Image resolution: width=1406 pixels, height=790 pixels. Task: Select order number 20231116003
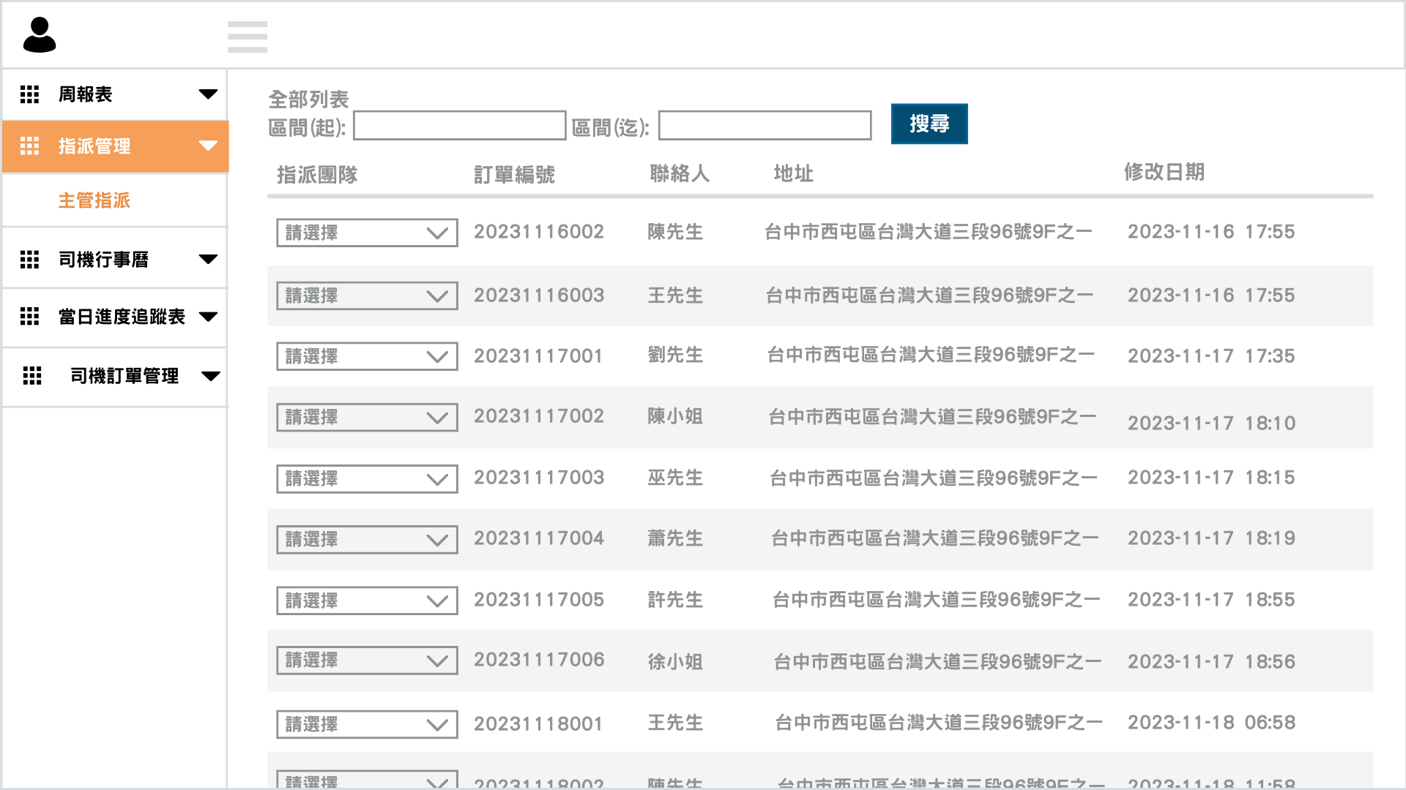tap(539, 296)
